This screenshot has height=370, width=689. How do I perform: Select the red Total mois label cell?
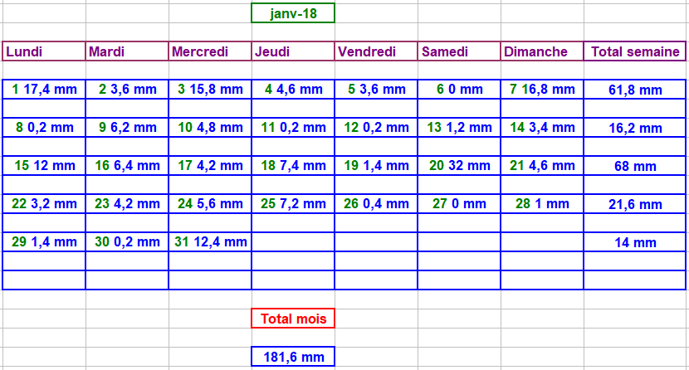[x=293, y=318]
